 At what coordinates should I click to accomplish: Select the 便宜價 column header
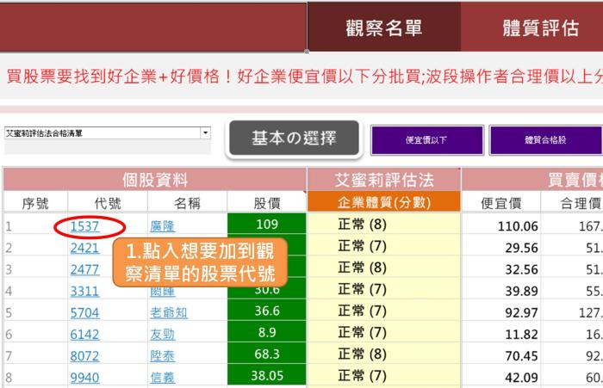500,203
